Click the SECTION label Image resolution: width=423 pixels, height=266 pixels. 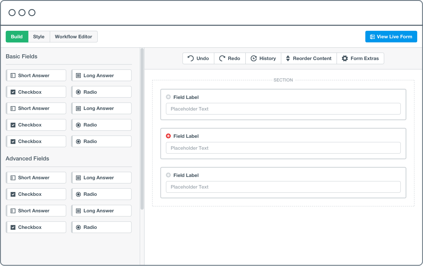283,80
